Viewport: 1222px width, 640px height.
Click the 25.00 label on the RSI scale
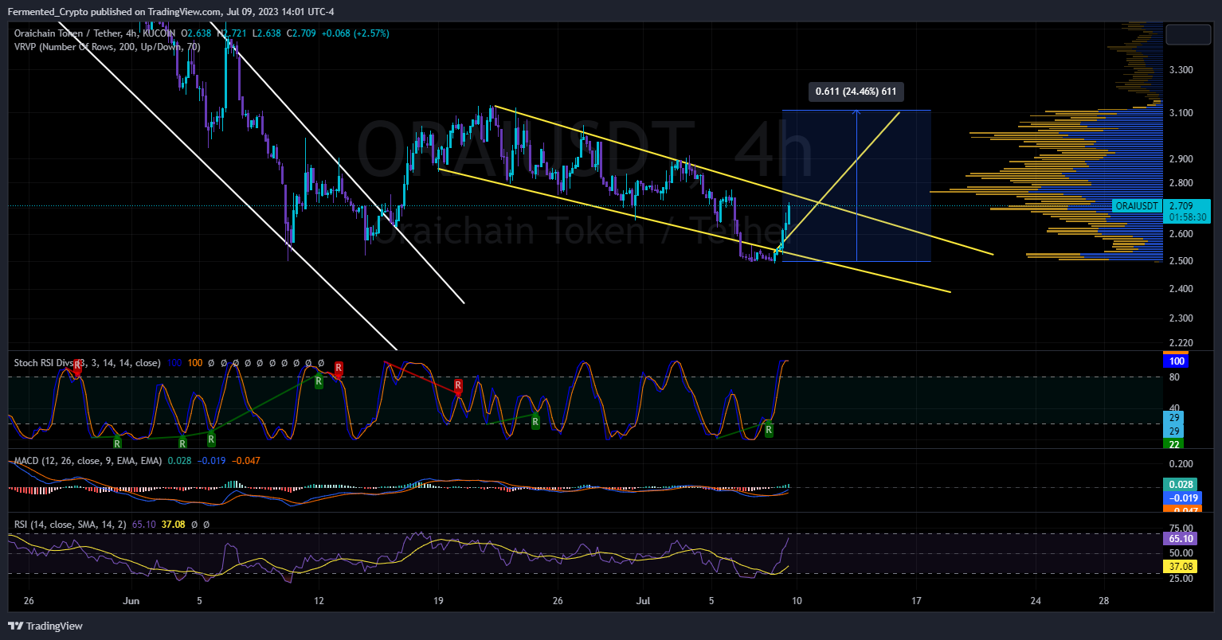click(x=1181, y=579)
